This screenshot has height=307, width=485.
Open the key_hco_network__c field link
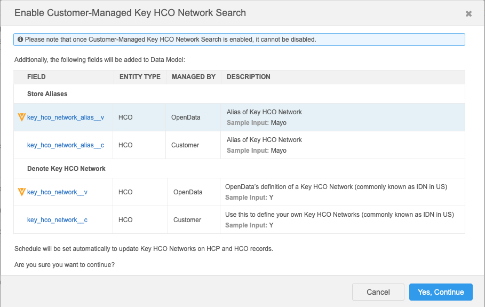click(57, 220)
